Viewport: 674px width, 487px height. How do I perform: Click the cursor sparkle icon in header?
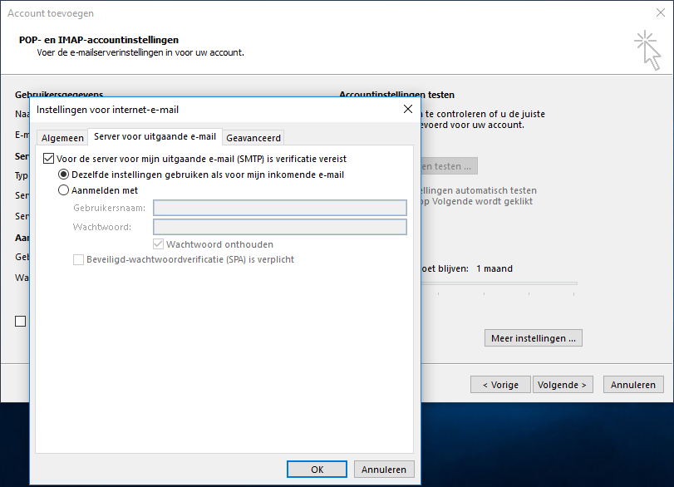(x=647, y=48)
